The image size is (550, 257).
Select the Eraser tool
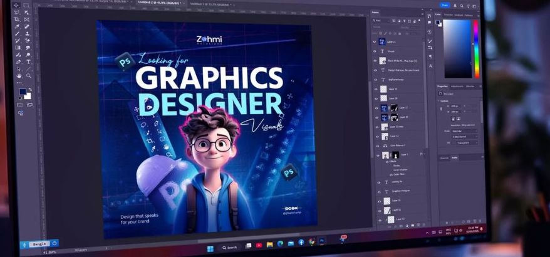[x=27, y=40]
